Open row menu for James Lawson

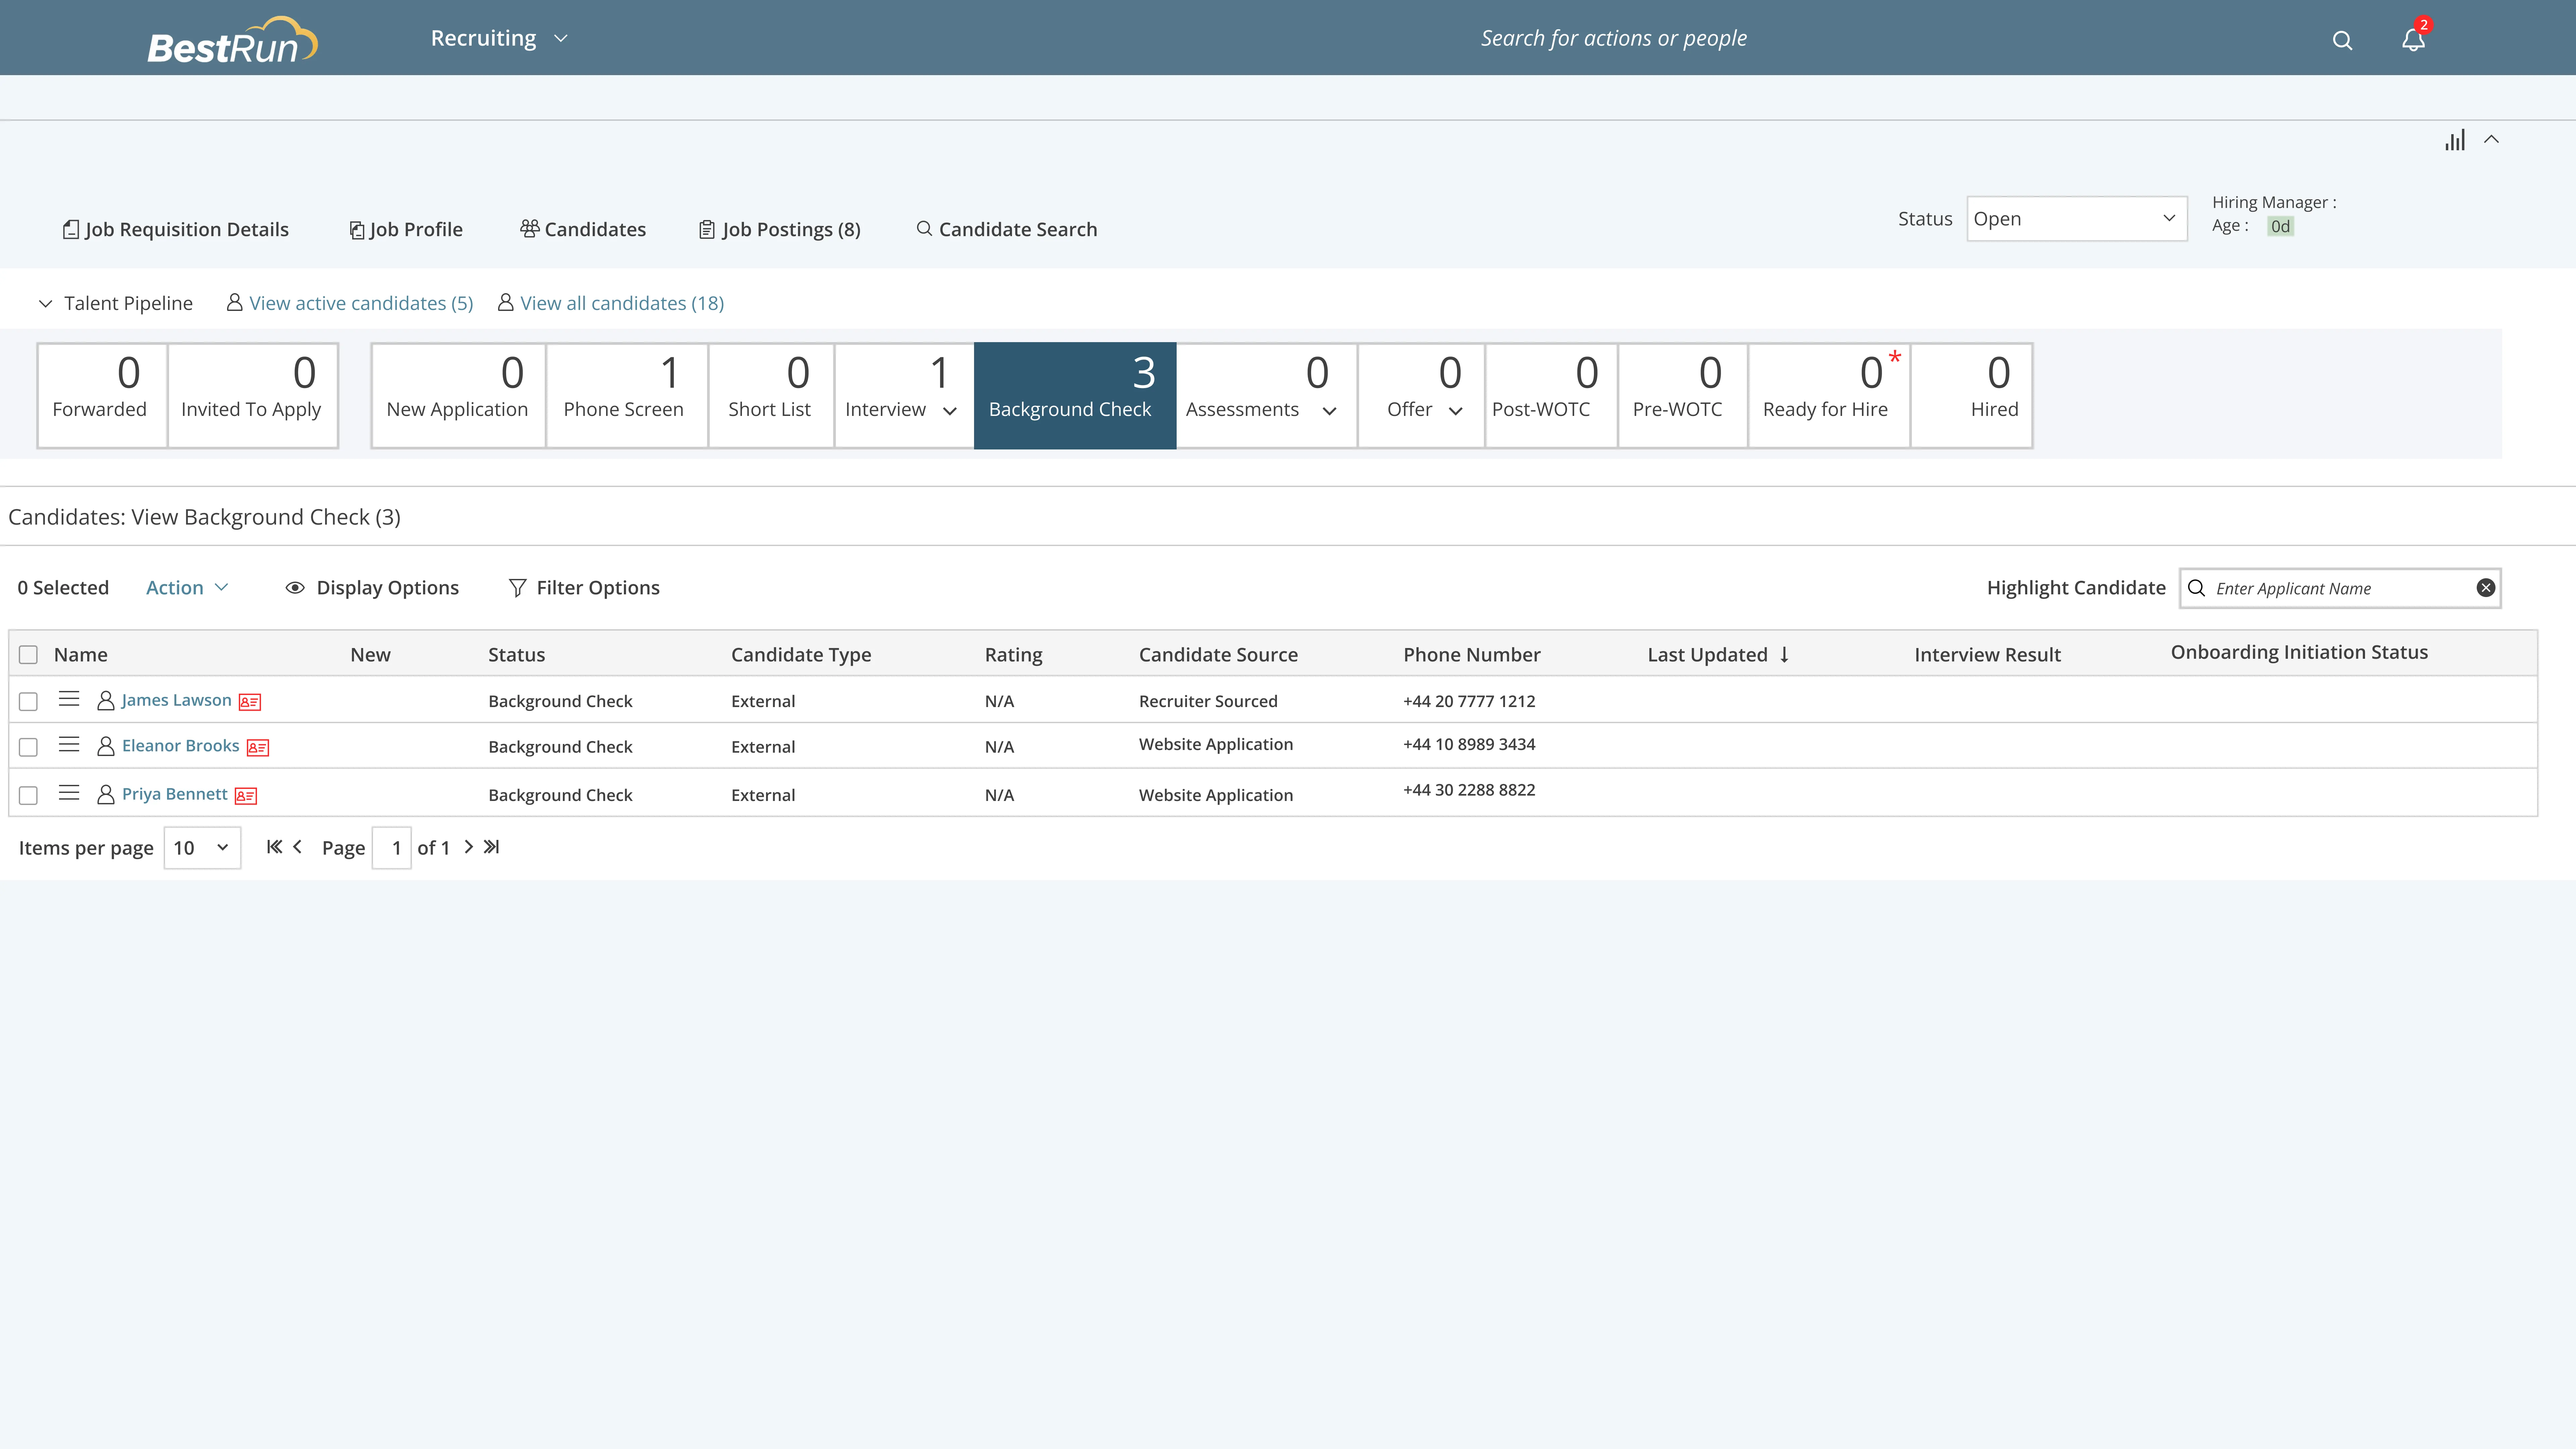click(x=69, y=699)
